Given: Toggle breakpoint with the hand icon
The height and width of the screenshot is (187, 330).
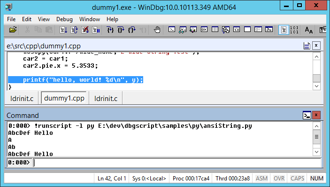Looking at the screenshot, I should (157, 30).
